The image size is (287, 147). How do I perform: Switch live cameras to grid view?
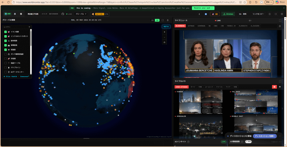point(274,87)
